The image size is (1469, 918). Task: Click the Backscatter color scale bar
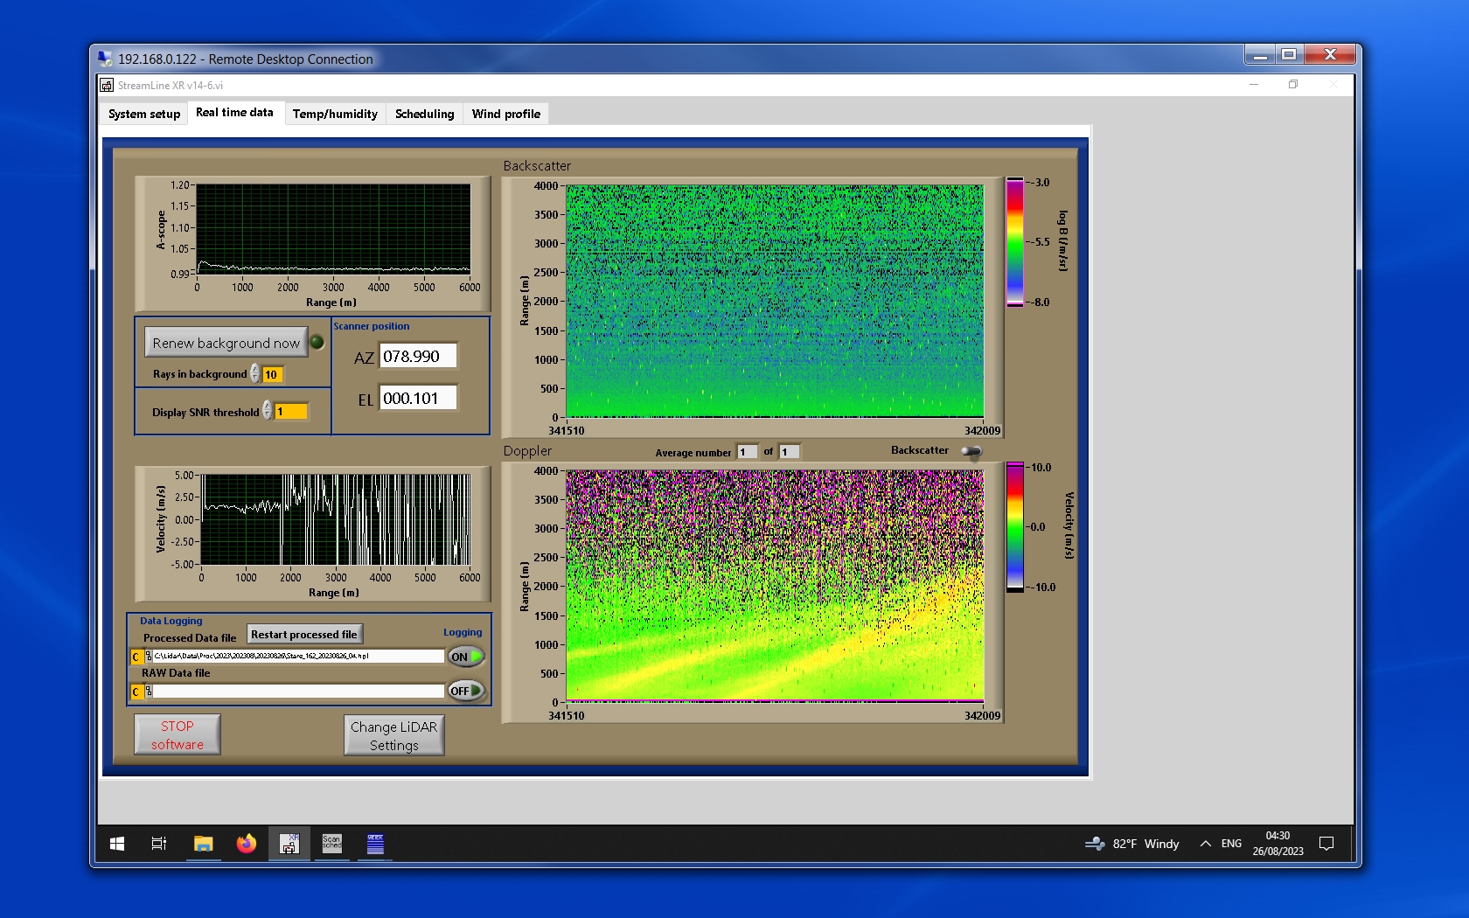[1014, 242]
